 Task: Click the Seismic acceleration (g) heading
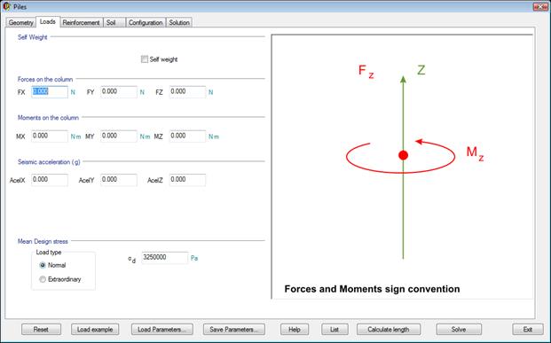point(49,162)
